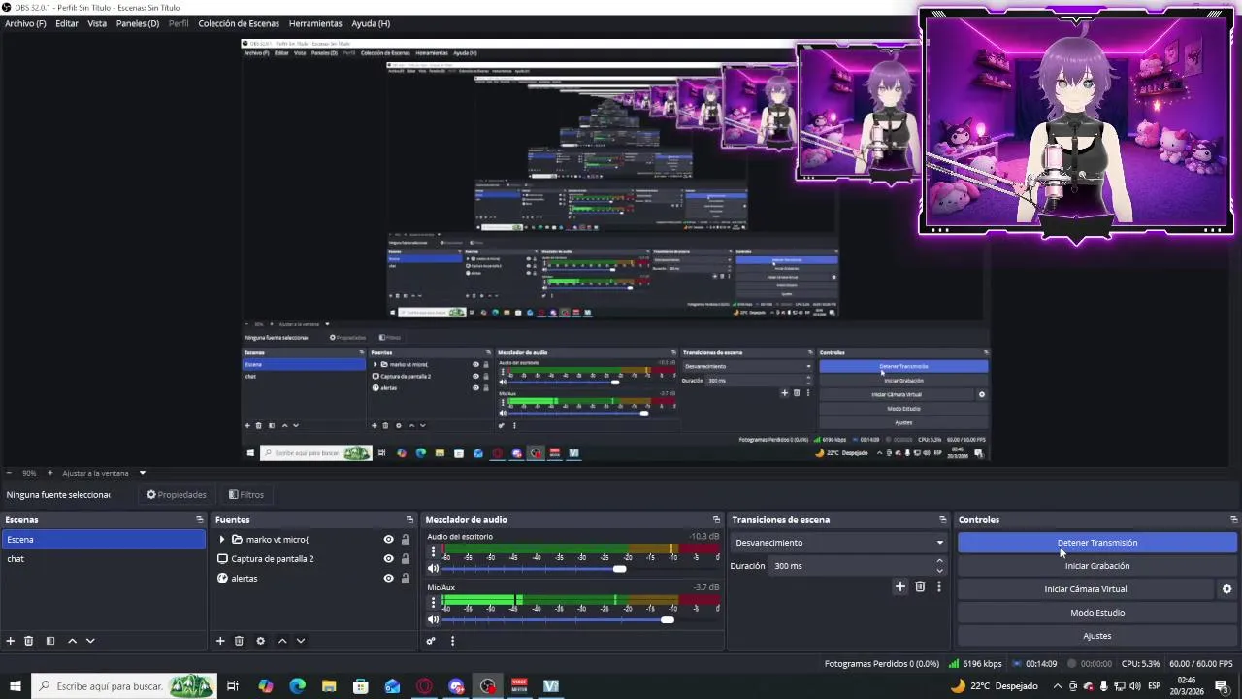
Task: Open Desvanecimiento transition dropdown
Action: (x=838, y=543)
